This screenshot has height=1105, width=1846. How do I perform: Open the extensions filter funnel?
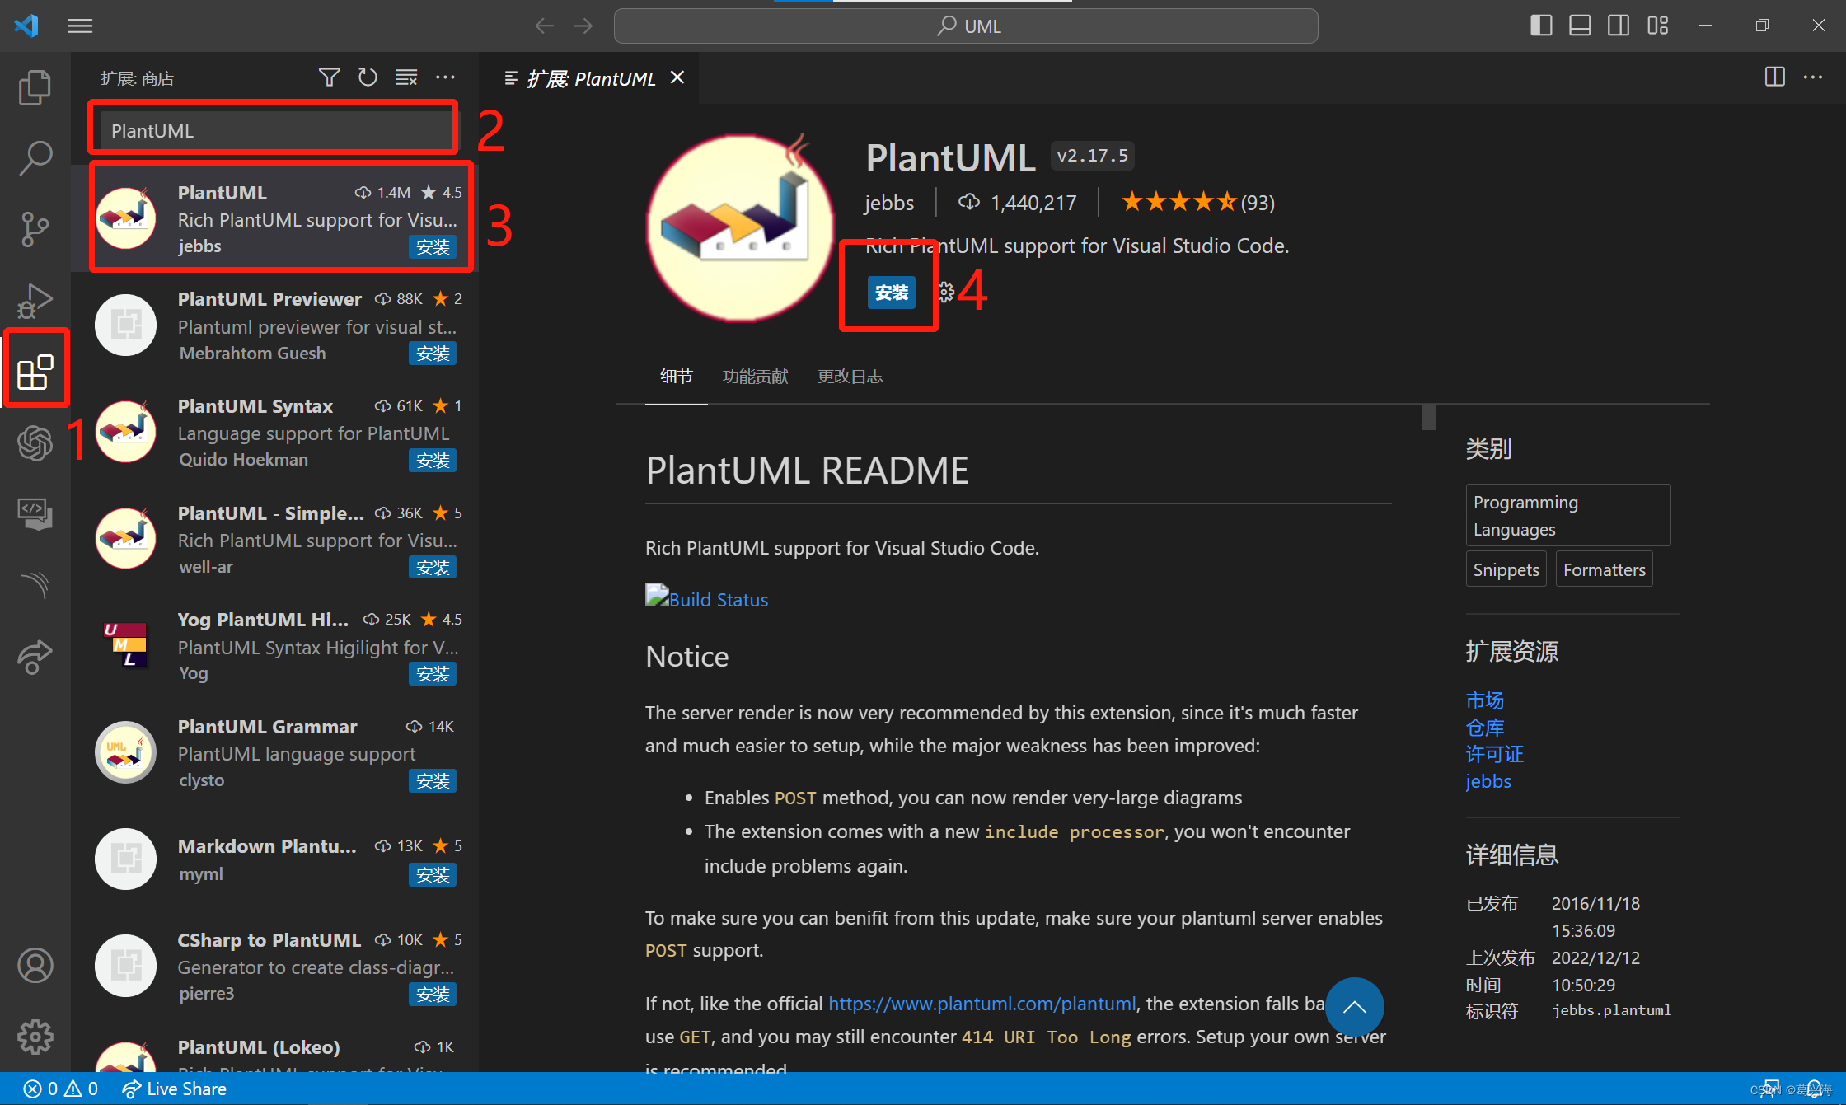[x=329, y=77]
